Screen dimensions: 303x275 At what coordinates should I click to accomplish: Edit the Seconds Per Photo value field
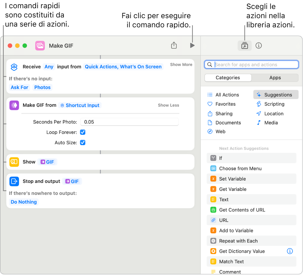(129, 122)
